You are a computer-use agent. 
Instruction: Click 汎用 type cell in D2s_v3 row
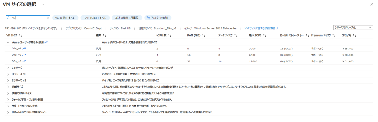pyautogui.click(x=99, y=49)
